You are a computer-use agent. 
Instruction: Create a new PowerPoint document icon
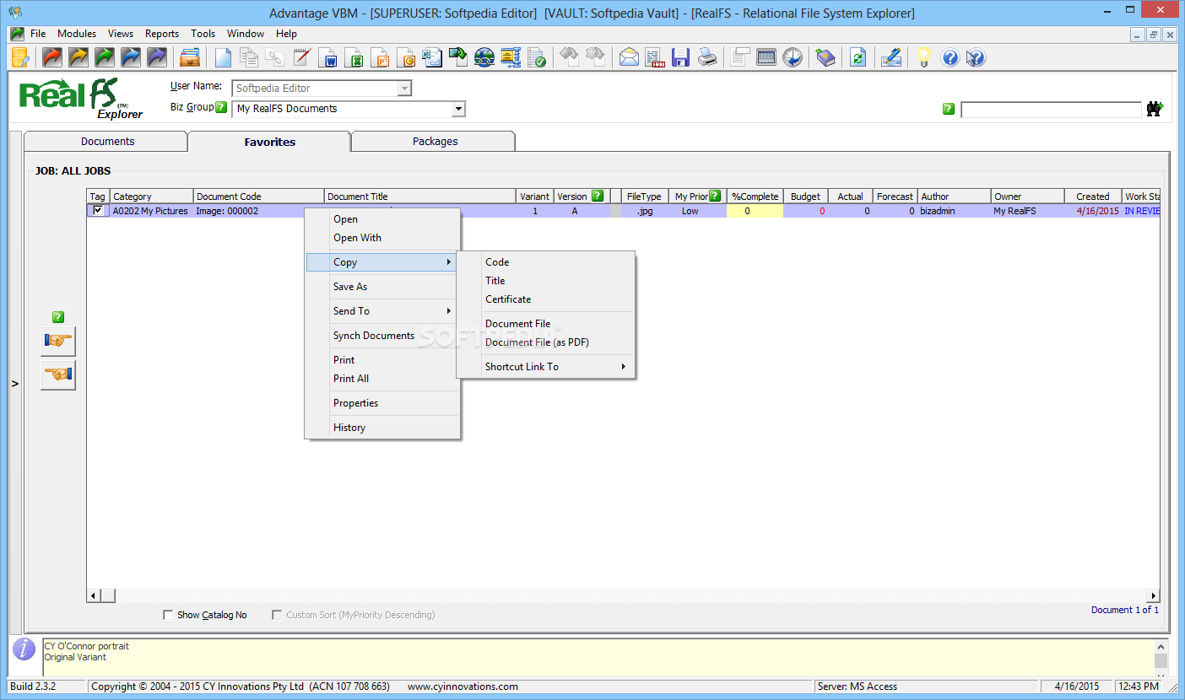click(380, 57)
